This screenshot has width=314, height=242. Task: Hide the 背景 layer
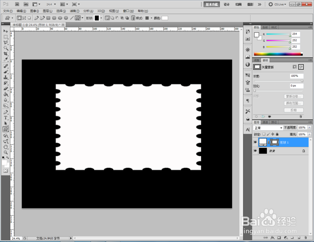(255, 151)
